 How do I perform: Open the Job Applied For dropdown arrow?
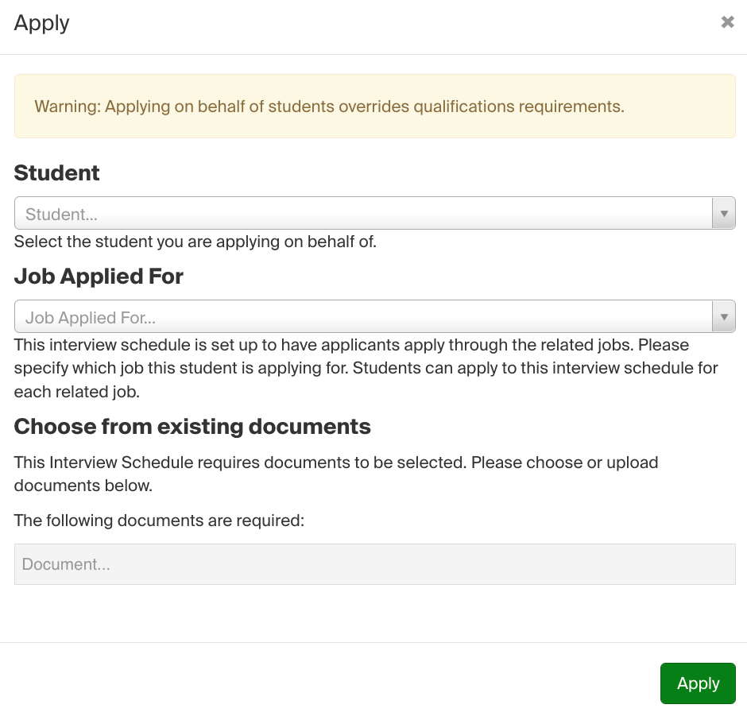pyautogui.click(x=723, y=315)
